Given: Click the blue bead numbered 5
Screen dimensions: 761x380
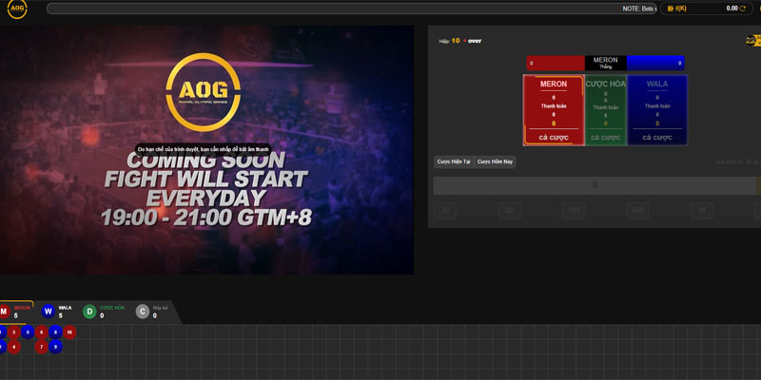Looking at the screenshot, I should [28, 332].
